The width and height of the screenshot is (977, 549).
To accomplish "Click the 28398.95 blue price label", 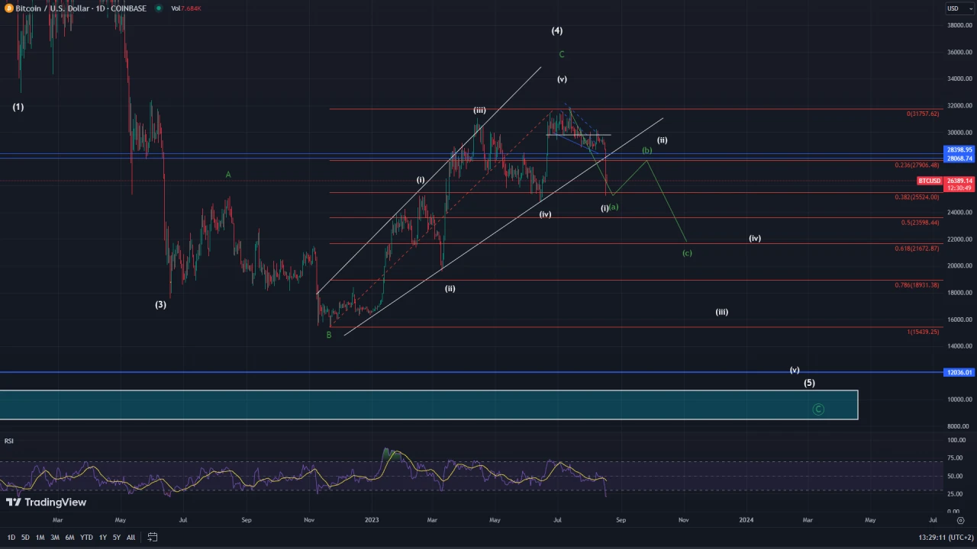I will pos(959,150).
